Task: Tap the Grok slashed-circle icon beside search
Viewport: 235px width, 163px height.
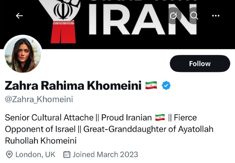Action: click(x=173, y=16)
